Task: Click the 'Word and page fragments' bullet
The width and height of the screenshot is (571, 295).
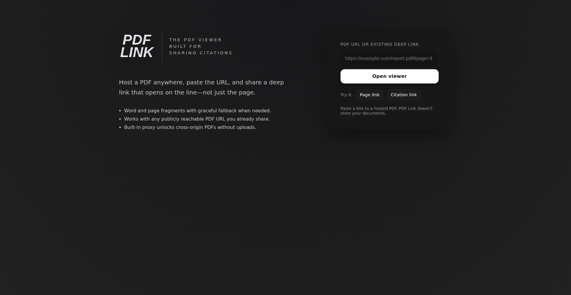Action: pos(197,111)
